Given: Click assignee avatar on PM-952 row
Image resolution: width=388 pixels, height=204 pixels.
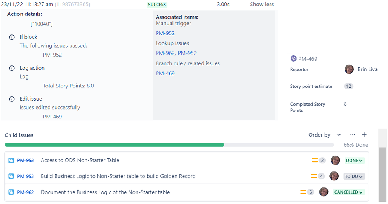Looking at the screenshot, I should click(x=335, y=160).
